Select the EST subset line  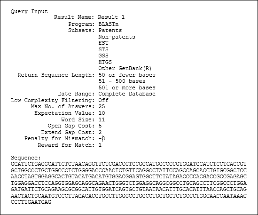pos(103,43)
